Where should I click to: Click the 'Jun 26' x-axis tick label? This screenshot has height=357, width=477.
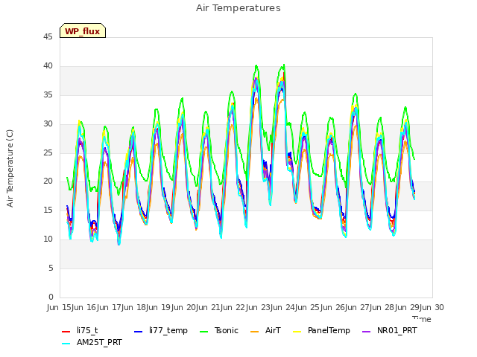click(x=333, y=307)
